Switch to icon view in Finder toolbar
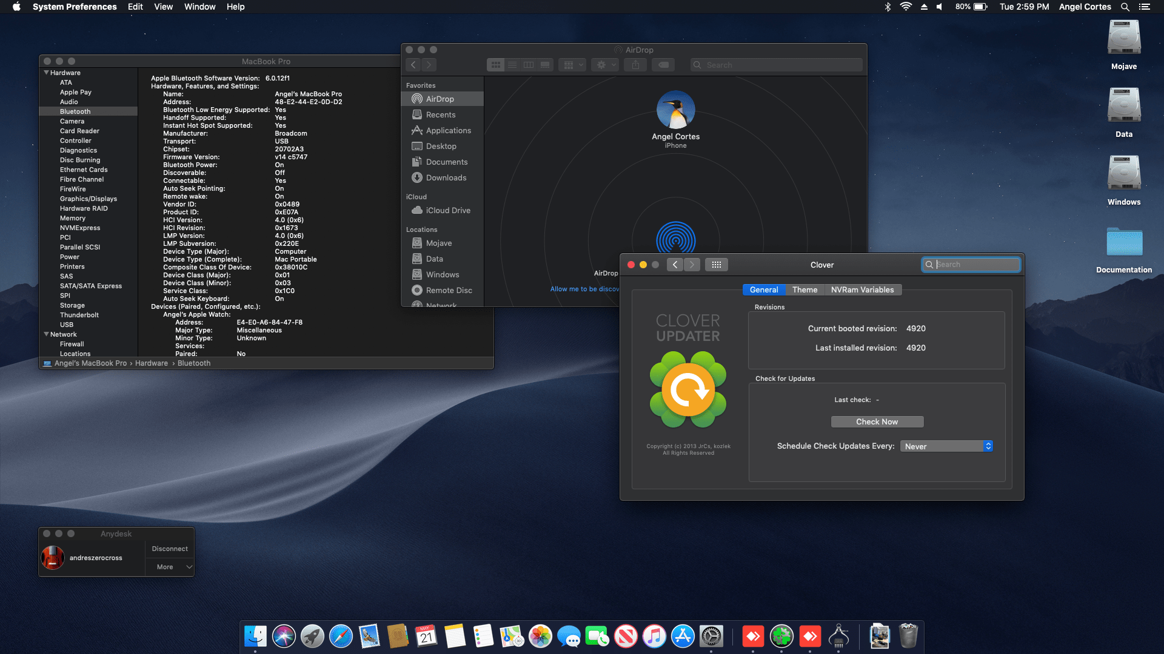This screenshot has width=1164, height=654. 496,65
